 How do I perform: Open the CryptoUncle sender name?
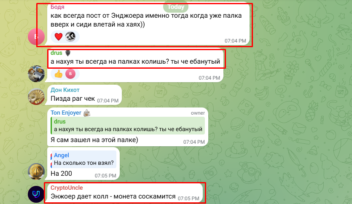tap(67, 188)
